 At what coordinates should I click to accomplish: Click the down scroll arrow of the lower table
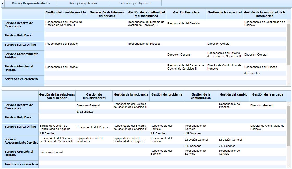[x=289, y=166]
